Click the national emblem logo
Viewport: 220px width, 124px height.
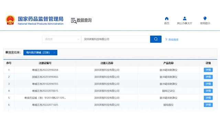[10, 20]
